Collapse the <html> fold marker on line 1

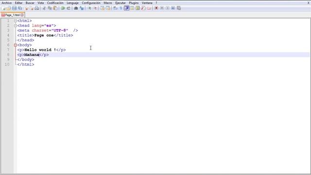tap(15, 20)
